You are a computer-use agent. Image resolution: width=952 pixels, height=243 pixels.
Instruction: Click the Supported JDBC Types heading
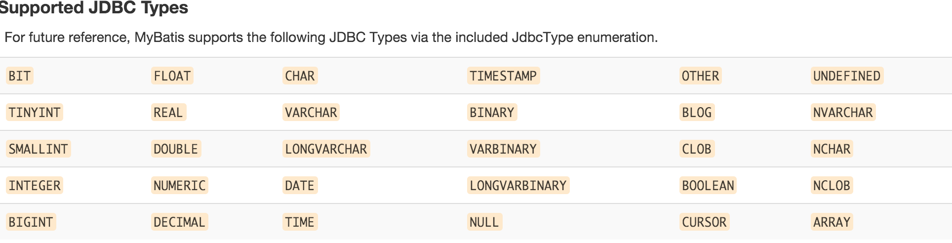point(94,8)
